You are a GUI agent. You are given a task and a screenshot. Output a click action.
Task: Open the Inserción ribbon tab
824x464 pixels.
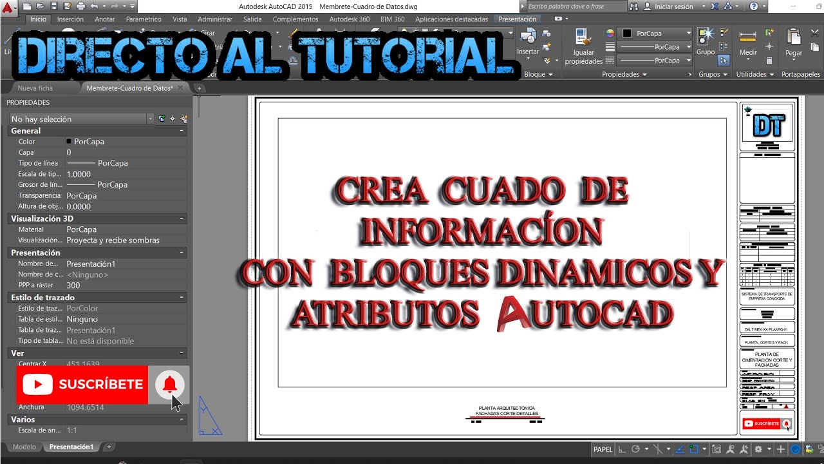(x=70, y=19)
